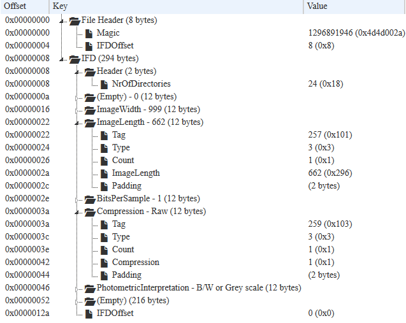
Task: Expand the BitsPerSample - 1 node
Action: pyautogui.click(x=76, y=200)
